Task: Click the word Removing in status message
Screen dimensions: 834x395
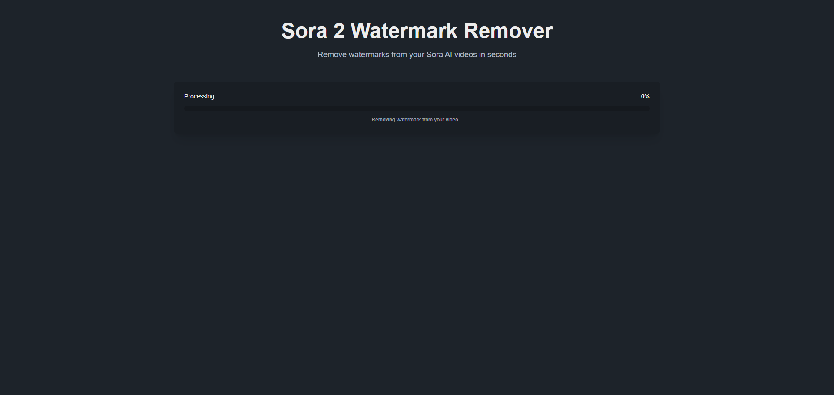Action: pos(383,120)
